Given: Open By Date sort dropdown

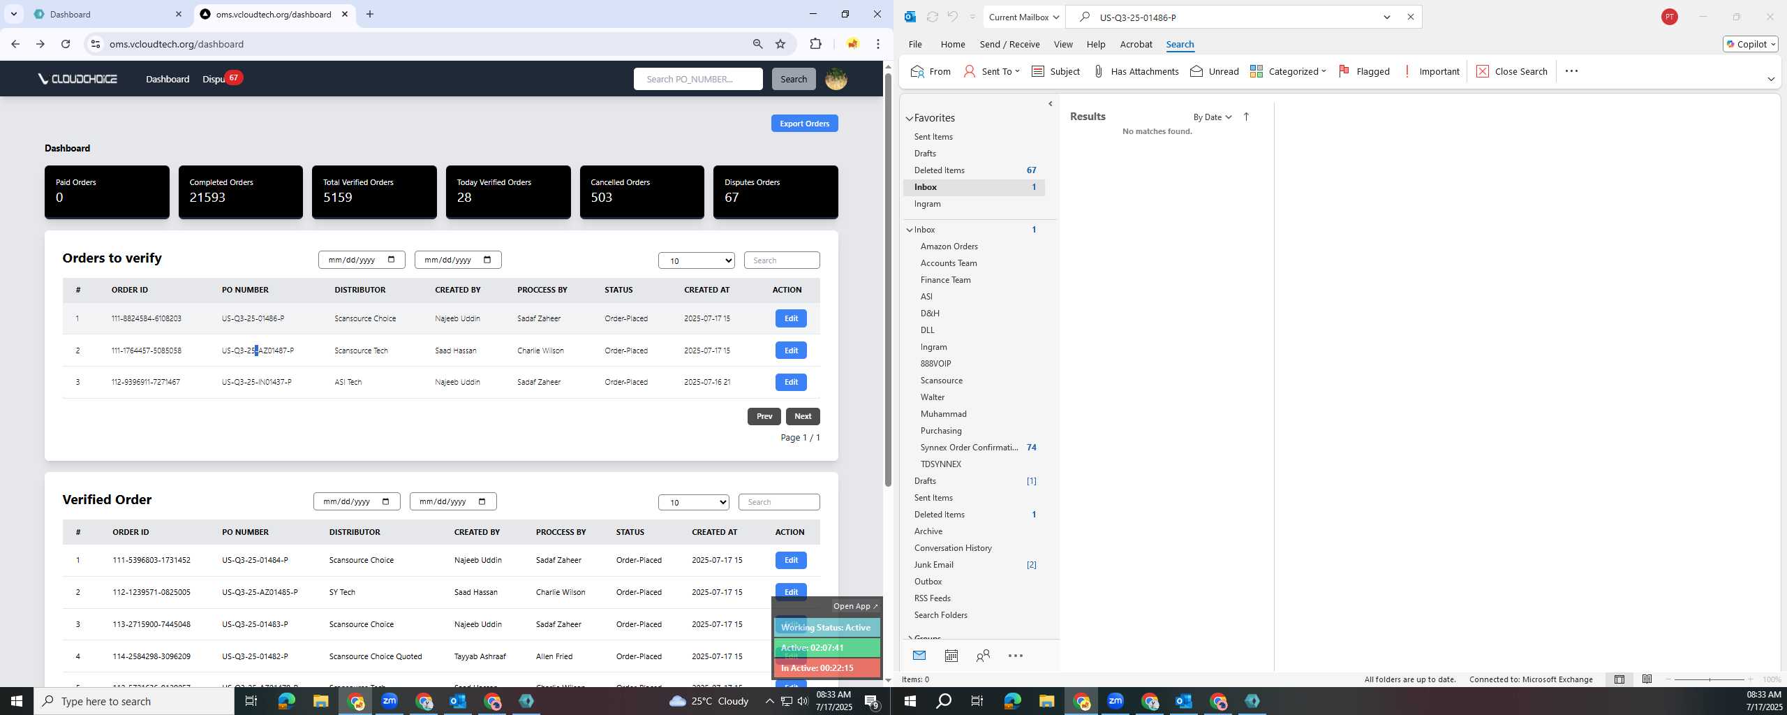Looking at the screenshot, I should tap(1213, 117).
